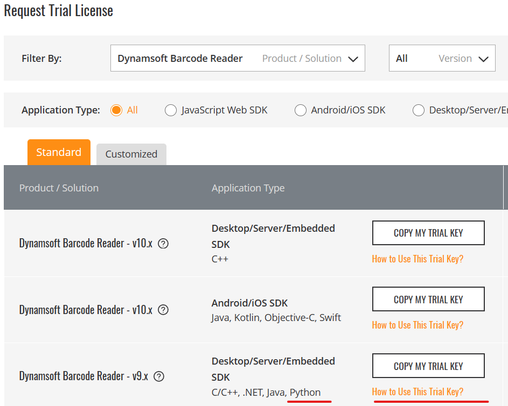Click help icon beside Dynamsoft Barcode Reader v9.x
The image size is (508, 406).
click(x=159, y=376)
